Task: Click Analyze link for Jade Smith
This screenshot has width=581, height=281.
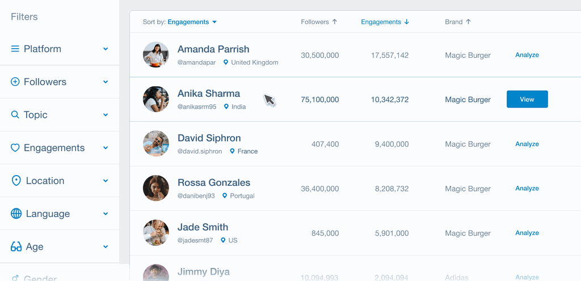Action: pyautogui.click(x=527, y=233)
